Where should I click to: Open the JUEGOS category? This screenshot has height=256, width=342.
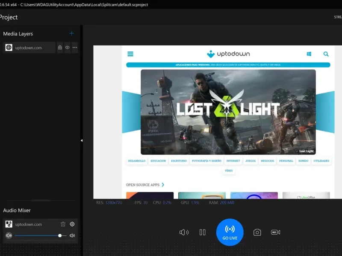(251, 161)
